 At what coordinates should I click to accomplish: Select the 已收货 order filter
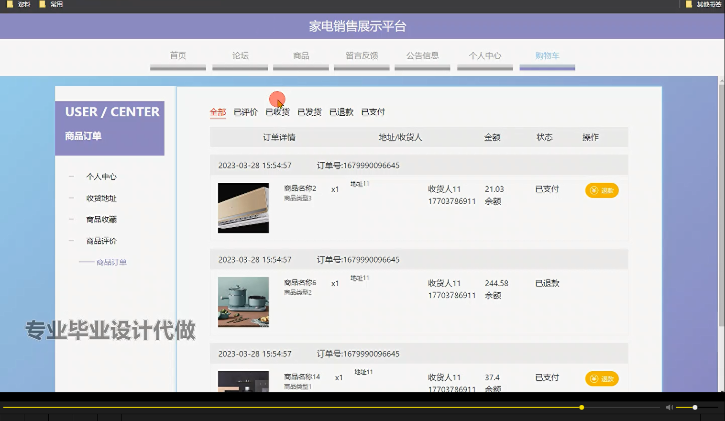click(277, 112)
